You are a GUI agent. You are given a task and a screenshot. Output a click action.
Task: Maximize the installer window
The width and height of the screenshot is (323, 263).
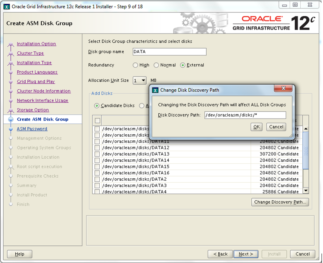(295, 5)
